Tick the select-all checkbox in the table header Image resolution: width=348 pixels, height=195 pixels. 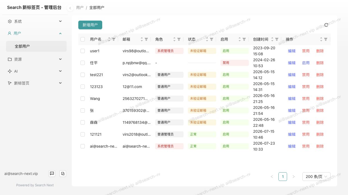[x=83, y=39]
